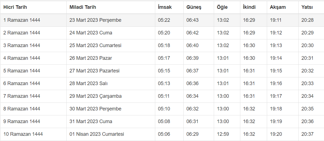Viewport: 324px width, 141px height.
Task: Select the 29 Mart 2023 Çarşamba cell
Action: [x=95, y=96]
